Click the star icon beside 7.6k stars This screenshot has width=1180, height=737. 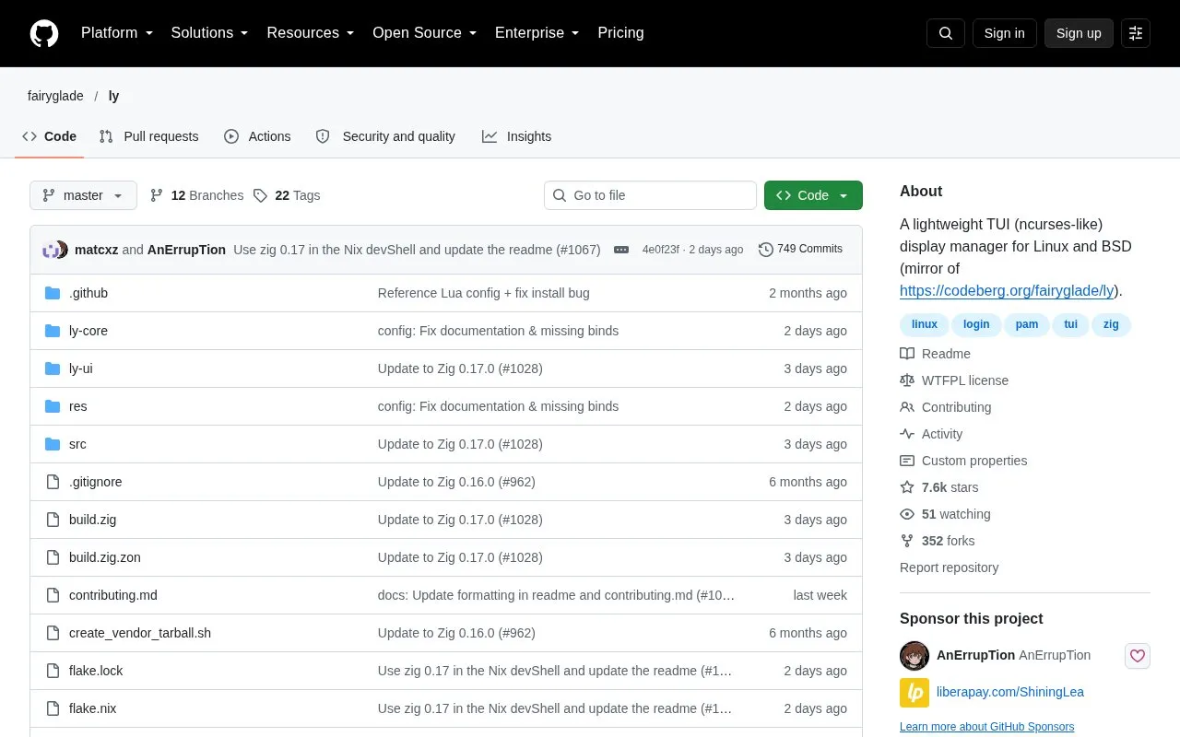tap(907, 487)
